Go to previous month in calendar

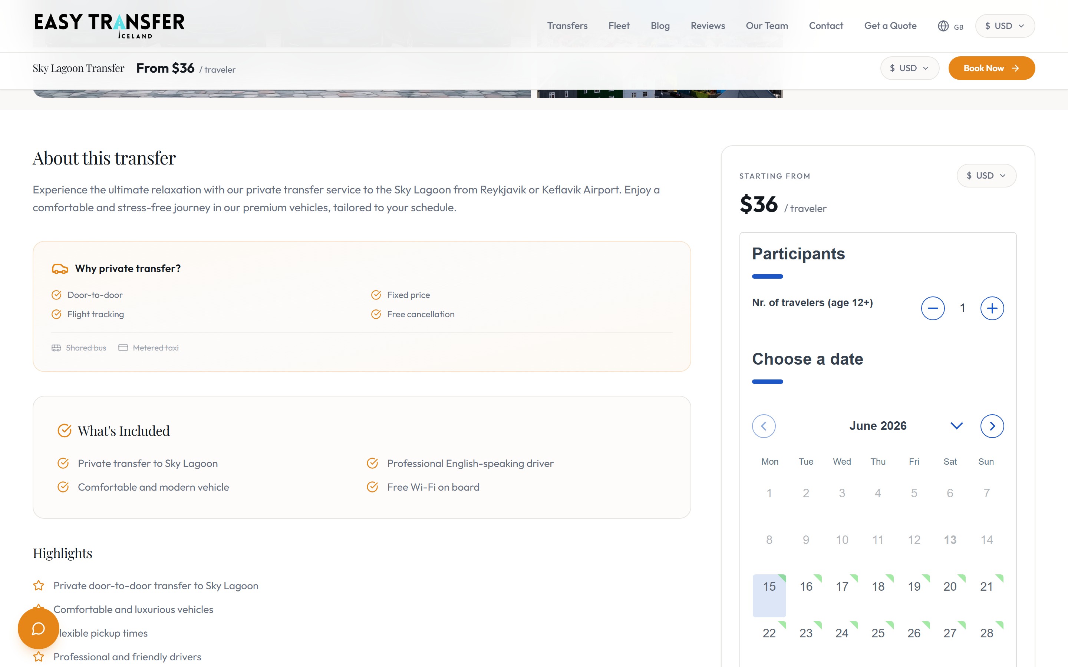click(x=764, y=426)
